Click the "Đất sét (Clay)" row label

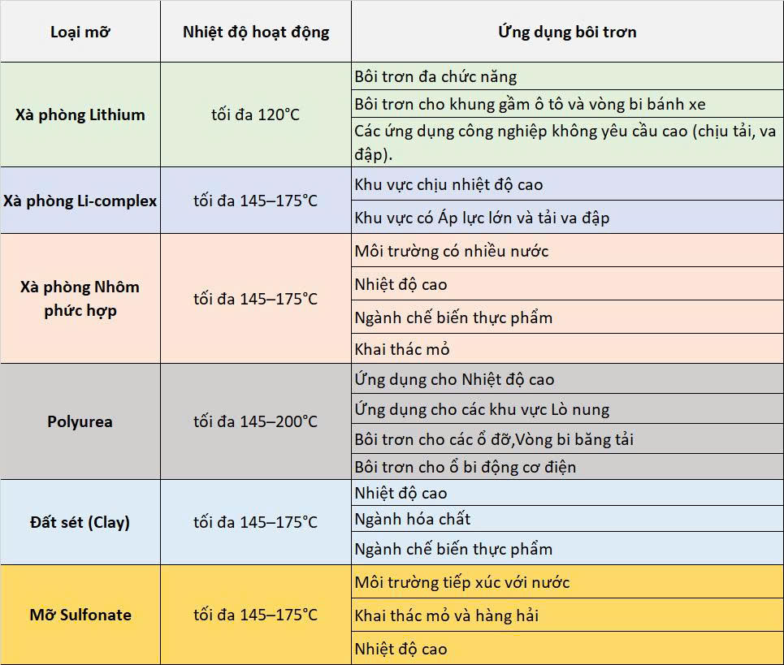pyautogui.click(x=80, y=522)
